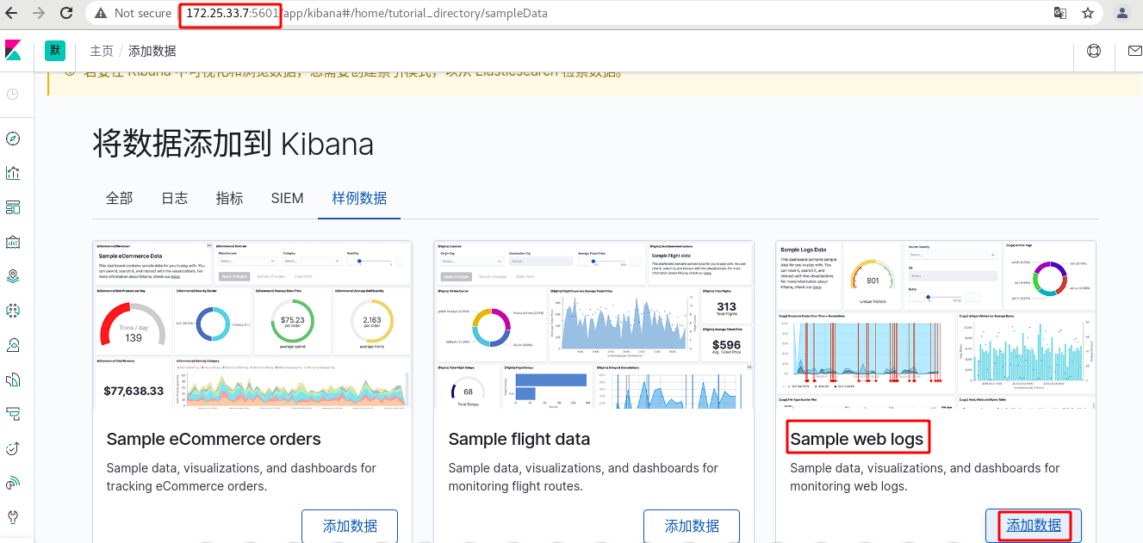Open Metrics icon in sidebar

13,345
